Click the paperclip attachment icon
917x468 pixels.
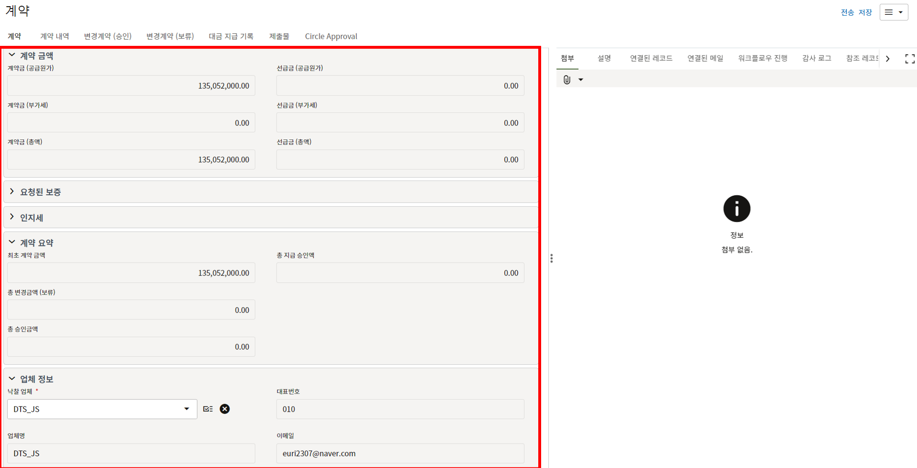pos(566,80)
